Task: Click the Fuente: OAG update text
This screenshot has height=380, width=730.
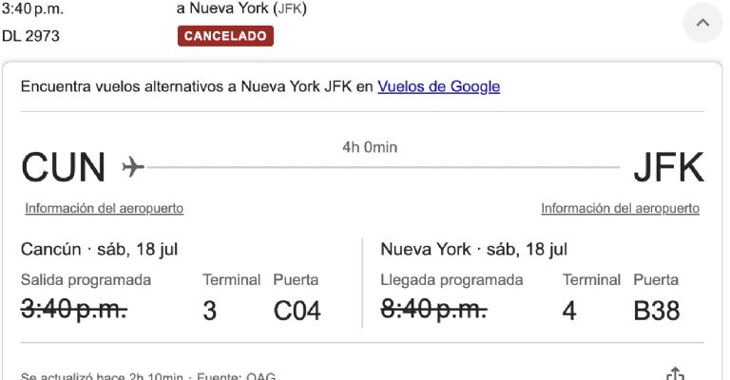Action: point(236,376)
